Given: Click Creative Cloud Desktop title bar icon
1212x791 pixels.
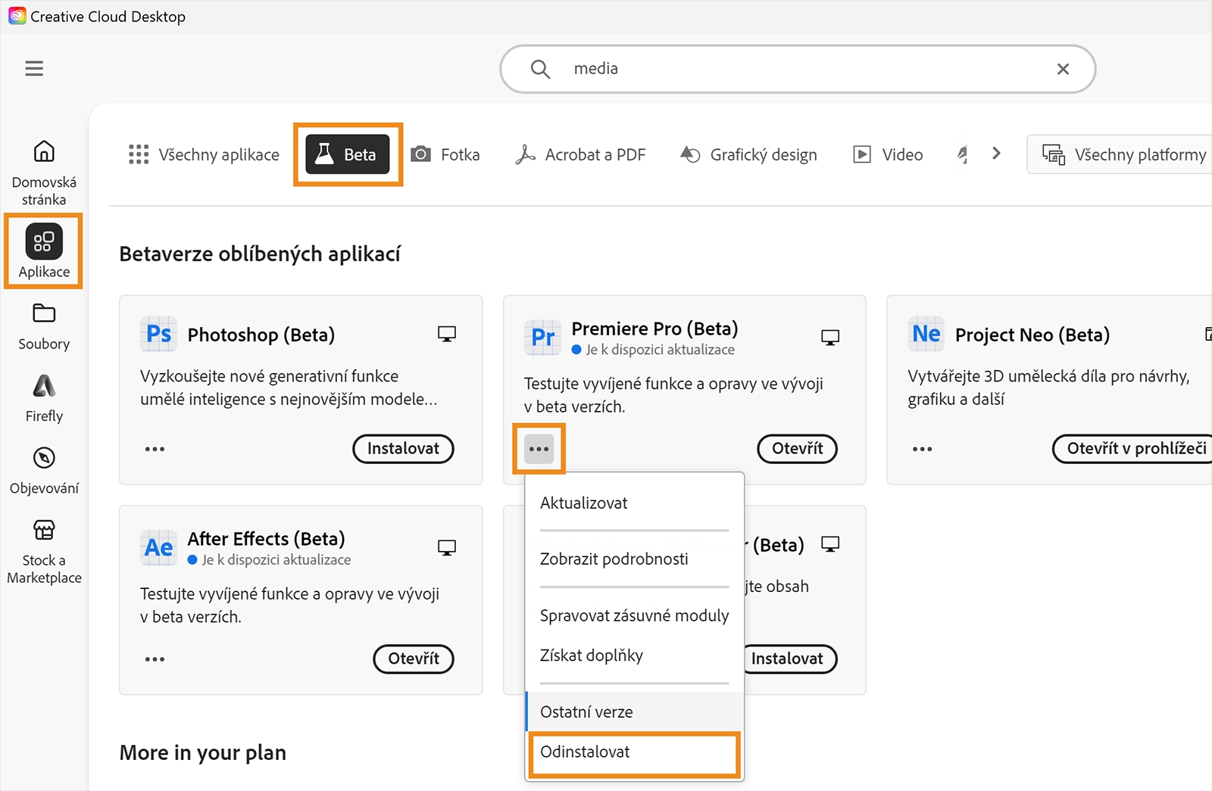Looking at the screenshot, I should coord(17,16).
